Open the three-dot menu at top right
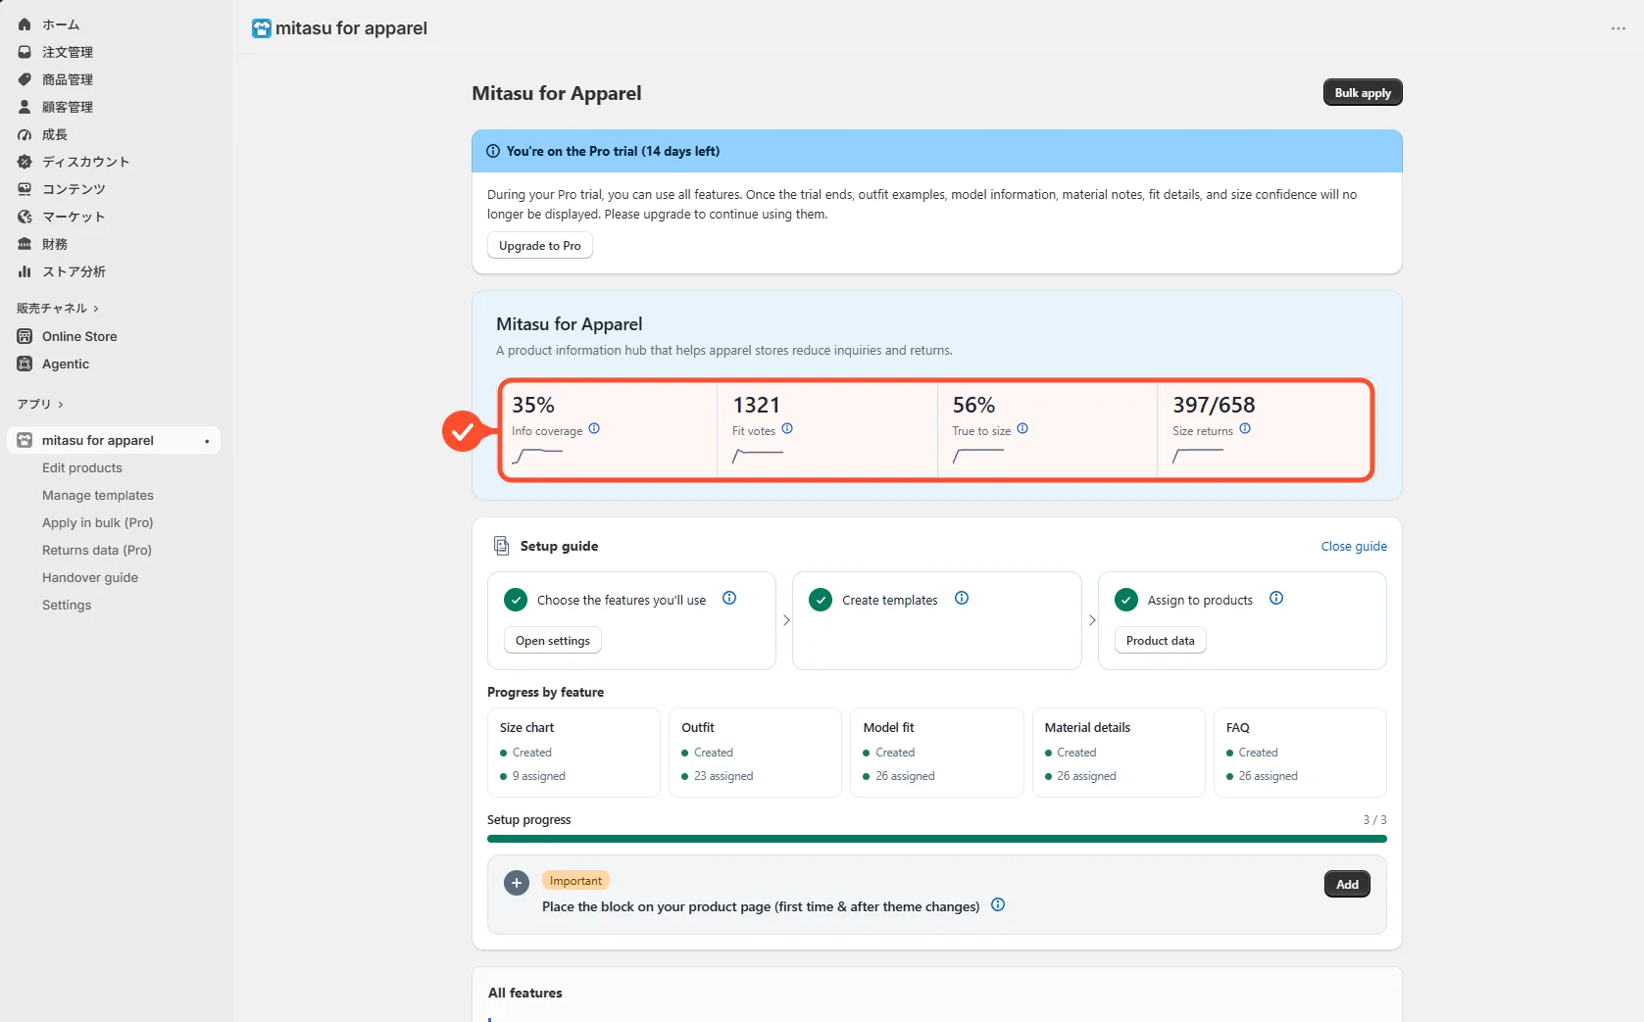 pyautogui.click(x=1618, y=28)
